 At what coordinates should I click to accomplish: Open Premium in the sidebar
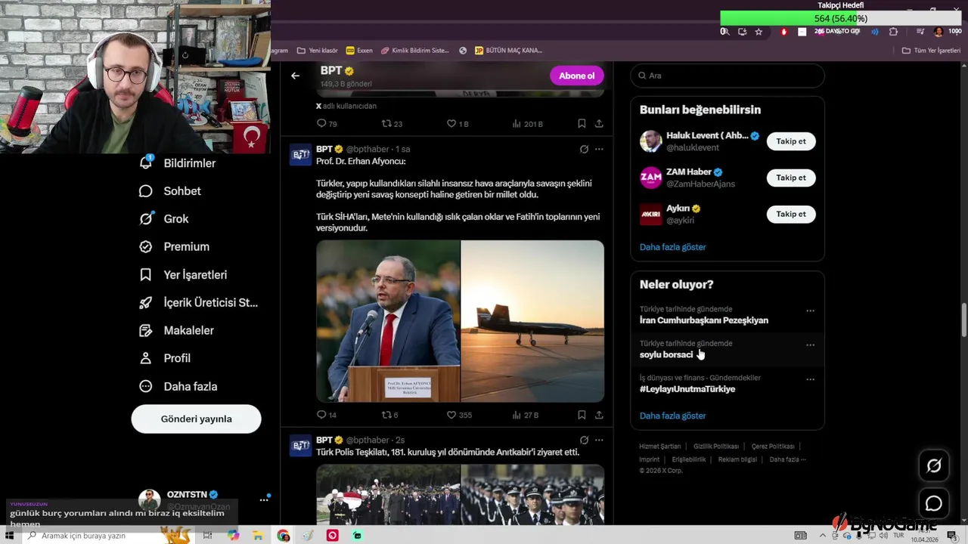click(175, 246)
